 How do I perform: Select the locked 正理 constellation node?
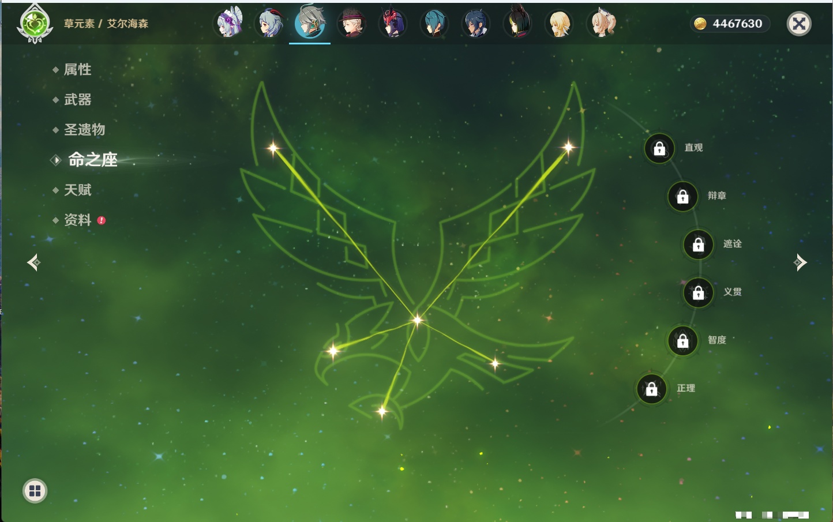tap(651, 389)
